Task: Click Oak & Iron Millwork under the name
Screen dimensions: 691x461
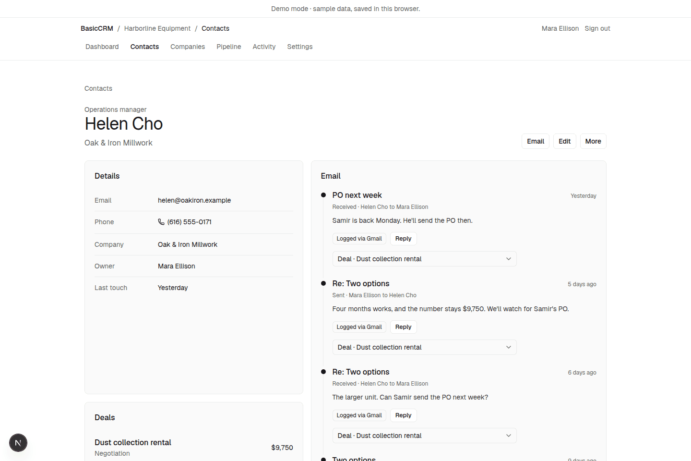Action: 119,143
